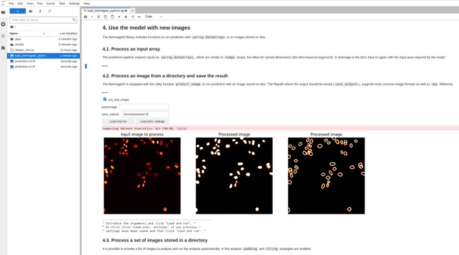
Task: Open the View menu
Action: tap(30, 3)
